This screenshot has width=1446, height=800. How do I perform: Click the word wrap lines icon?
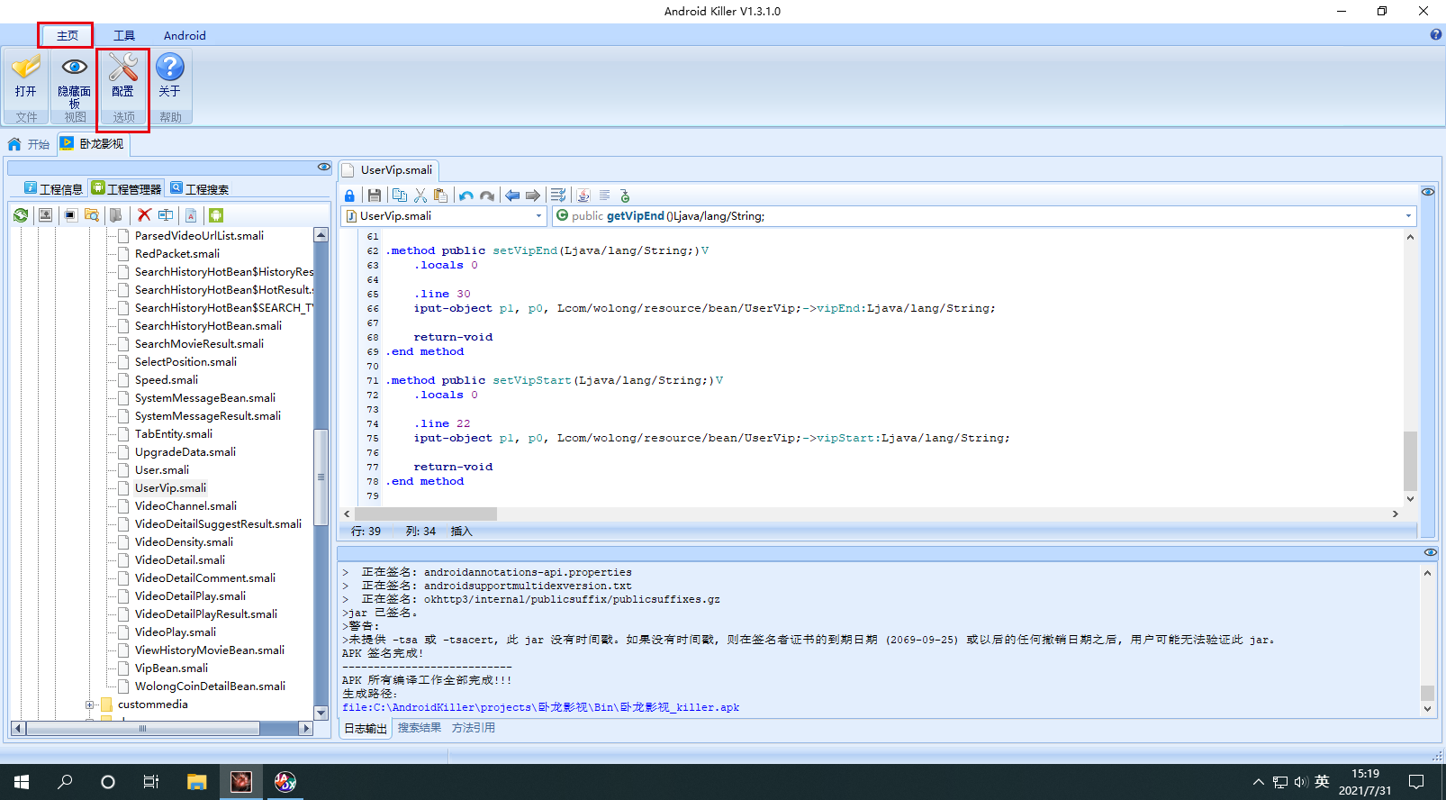click(558, 195)
